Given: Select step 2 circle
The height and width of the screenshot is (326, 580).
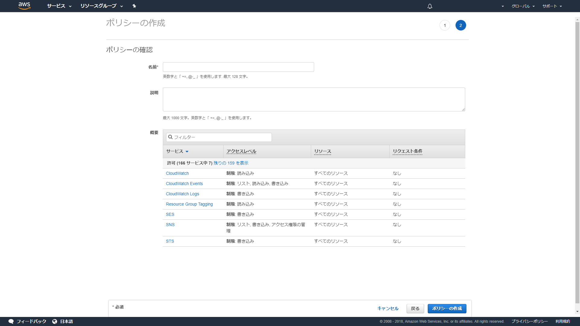Looking at the screenshot, I should 461,25.
